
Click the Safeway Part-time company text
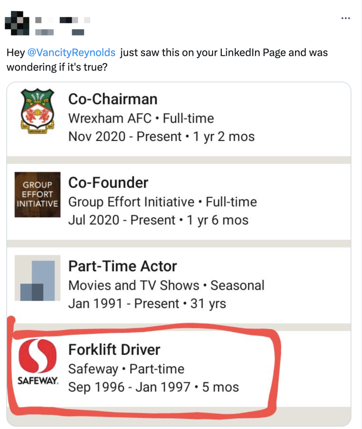tap(126, 369)
